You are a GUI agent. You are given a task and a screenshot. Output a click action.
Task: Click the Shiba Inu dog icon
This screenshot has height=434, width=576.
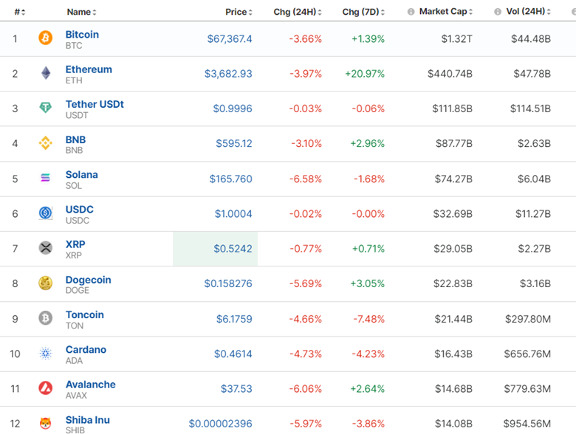point(46,424)
